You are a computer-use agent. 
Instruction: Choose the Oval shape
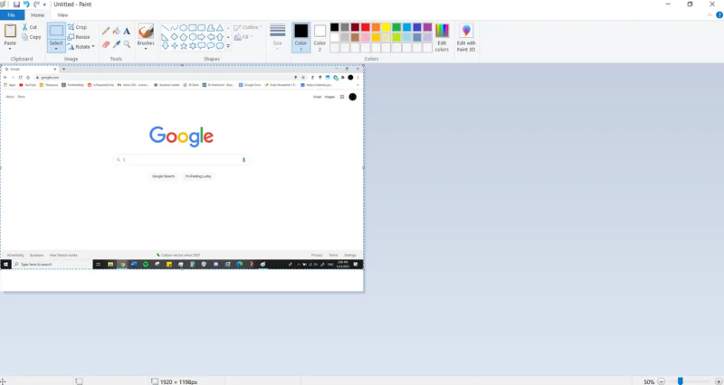pyautogui.click(x=184, y=28)
